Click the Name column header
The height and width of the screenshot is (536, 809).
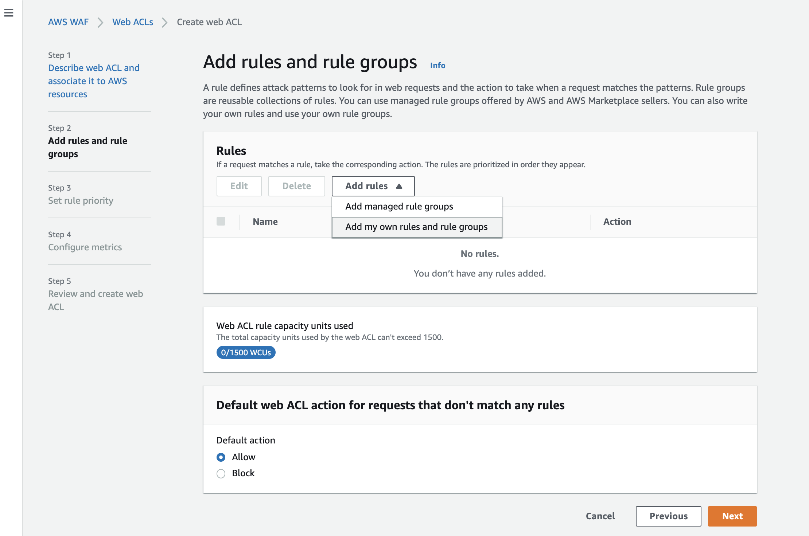[265, 222]
